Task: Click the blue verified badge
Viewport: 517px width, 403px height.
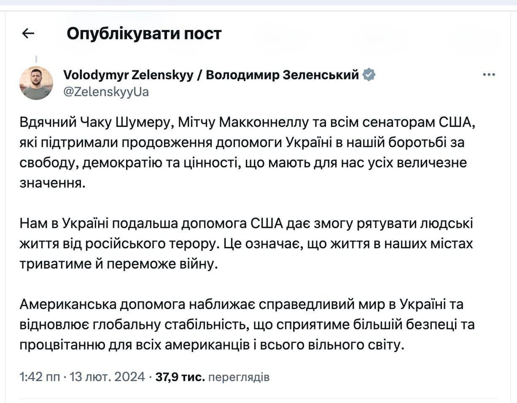Action: click(x=369, y=75)
